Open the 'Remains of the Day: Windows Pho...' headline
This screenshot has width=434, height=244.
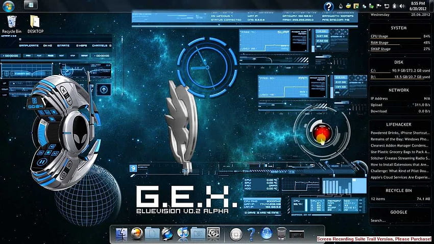coord(400,139)
